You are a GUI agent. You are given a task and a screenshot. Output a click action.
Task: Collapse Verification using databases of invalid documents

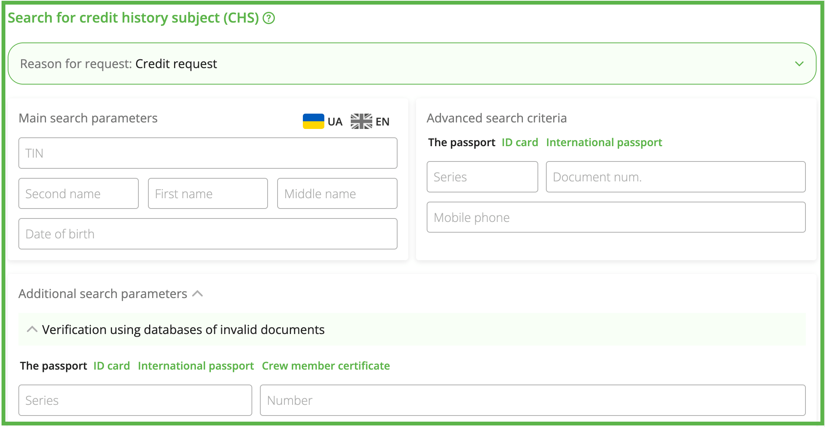[x=32, y=329]
